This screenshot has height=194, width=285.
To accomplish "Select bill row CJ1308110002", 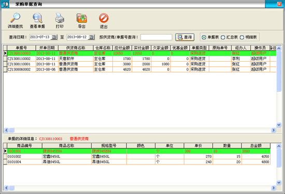I will point(140,58).
